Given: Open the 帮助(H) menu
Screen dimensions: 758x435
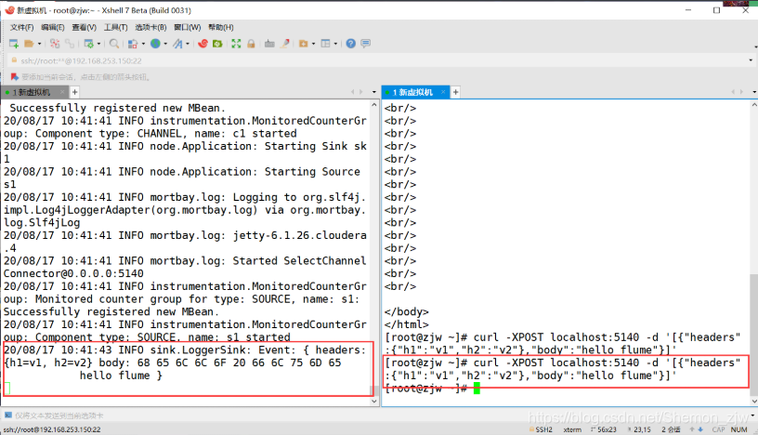Looking at the screenshot, I should (x=220, y=27).
